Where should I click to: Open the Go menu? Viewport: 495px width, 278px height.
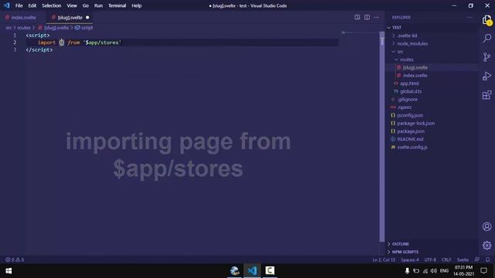86,5
